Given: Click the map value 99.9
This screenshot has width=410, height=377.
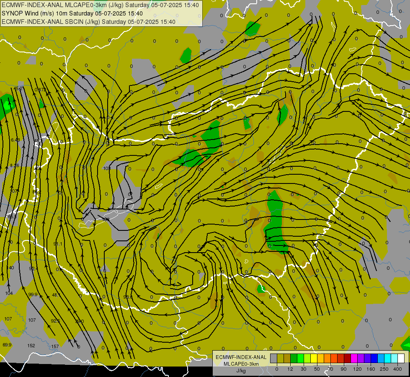Looking at the screenshot, I should point(33,294).
